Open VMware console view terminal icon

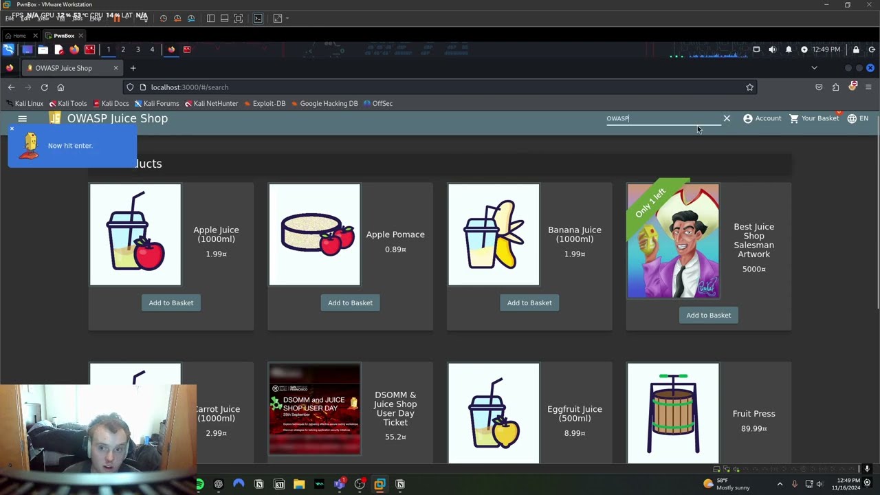(x=258, y=19)
